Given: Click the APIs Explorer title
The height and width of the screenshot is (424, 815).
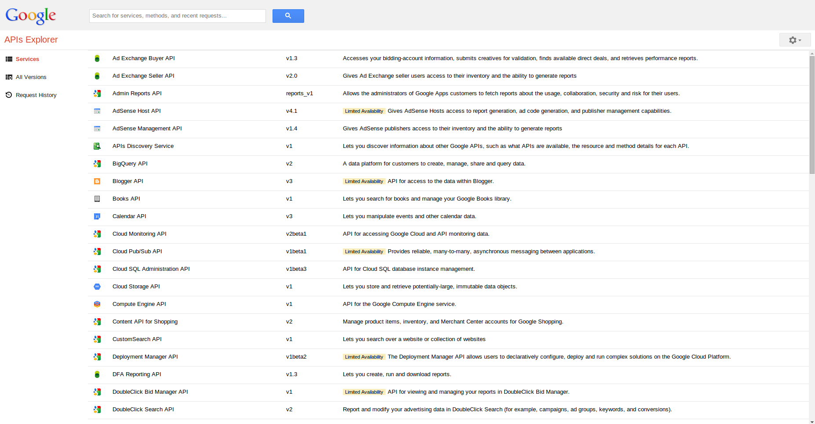Looking at the screenshot, I should 31,40.
